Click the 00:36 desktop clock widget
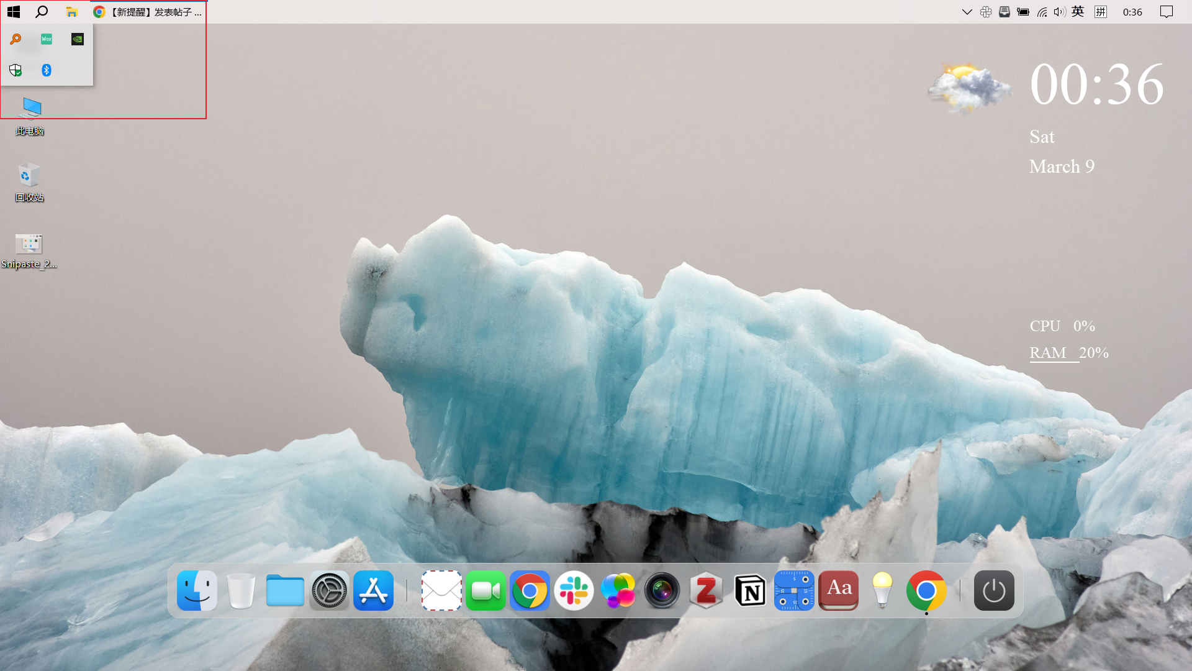This screenshot has height=671, width=1192. pos(1096,84)
